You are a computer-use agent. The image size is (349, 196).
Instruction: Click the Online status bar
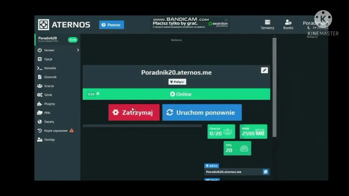tap(176, 94)
